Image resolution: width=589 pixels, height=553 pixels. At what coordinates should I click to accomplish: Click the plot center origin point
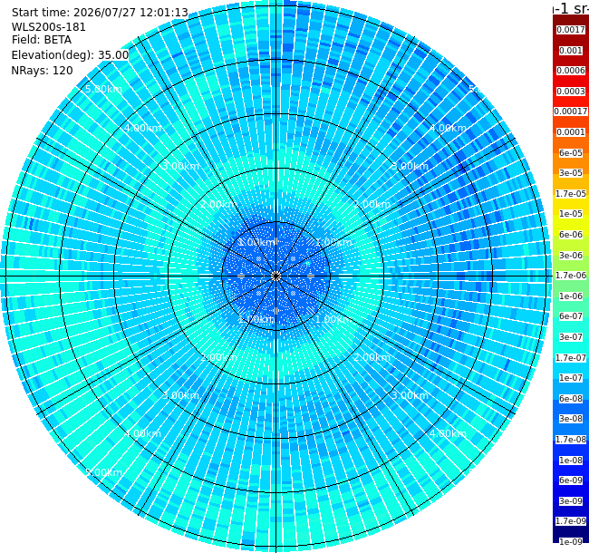[x=276, y=276]
